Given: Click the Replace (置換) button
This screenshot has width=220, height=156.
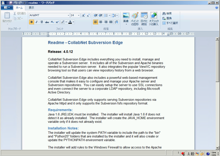Looking at the screenshot, I should (167, 18).
